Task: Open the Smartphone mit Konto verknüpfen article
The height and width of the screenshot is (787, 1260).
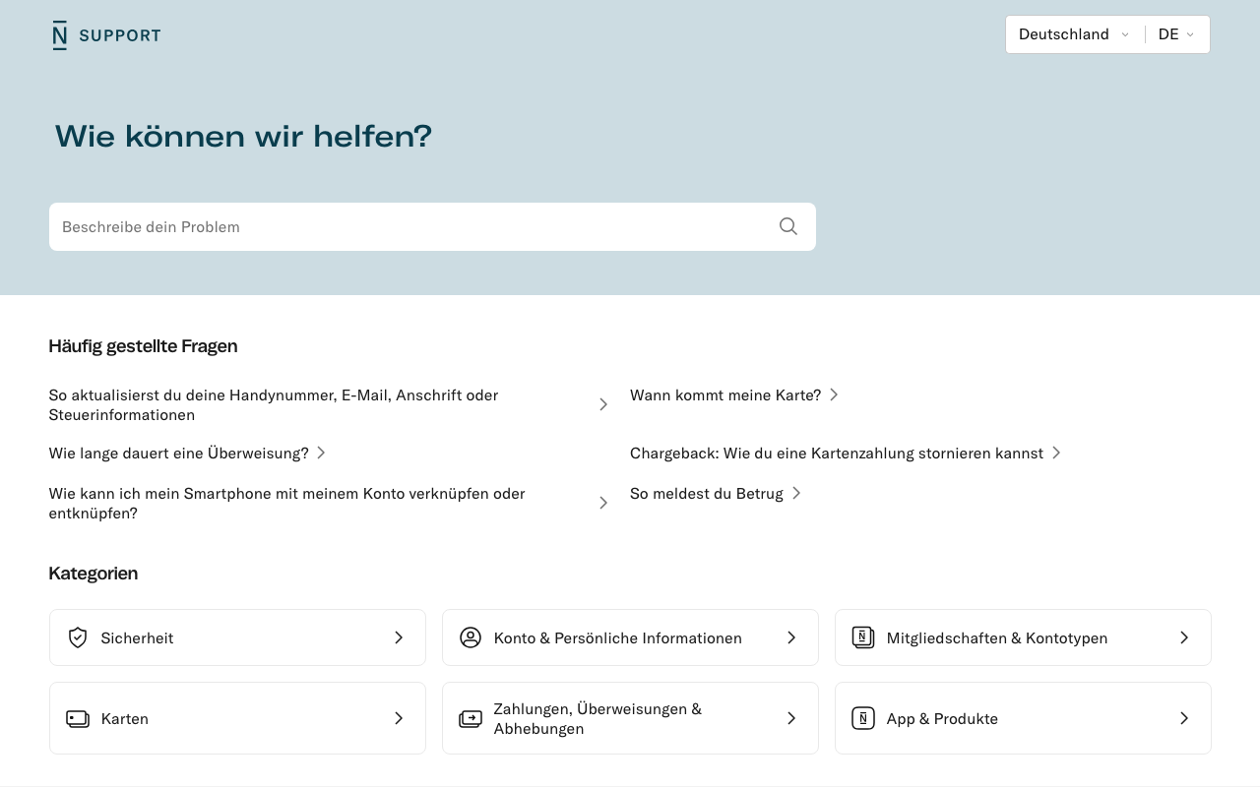Action: (x=329, y=503)
